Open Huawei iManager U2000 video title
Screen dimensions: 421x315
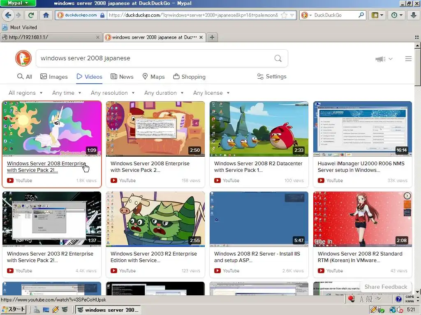361,167
